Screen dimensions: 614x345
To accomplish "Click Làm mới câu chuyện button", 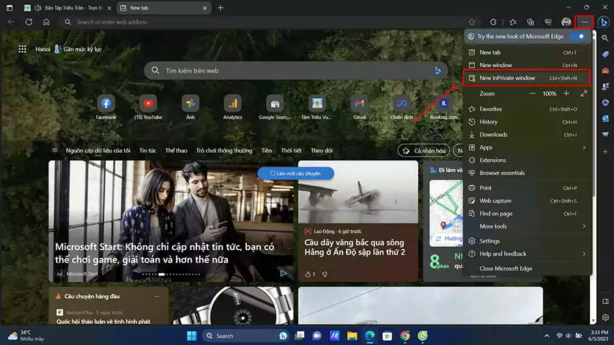I will coord(295,173).
